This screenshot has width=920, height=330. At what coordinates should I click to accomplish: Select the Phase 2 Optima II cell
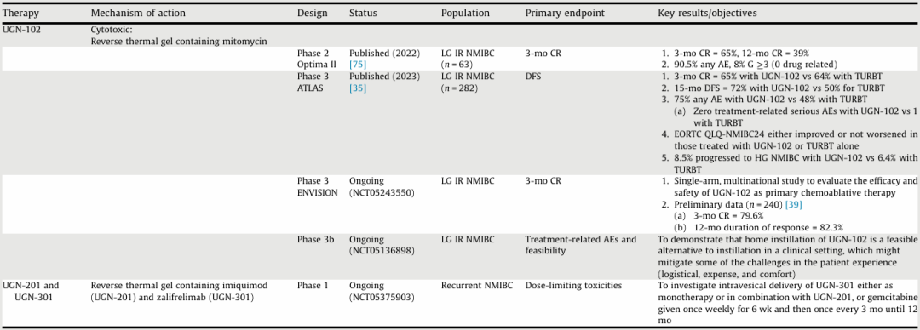click(317, 58)
